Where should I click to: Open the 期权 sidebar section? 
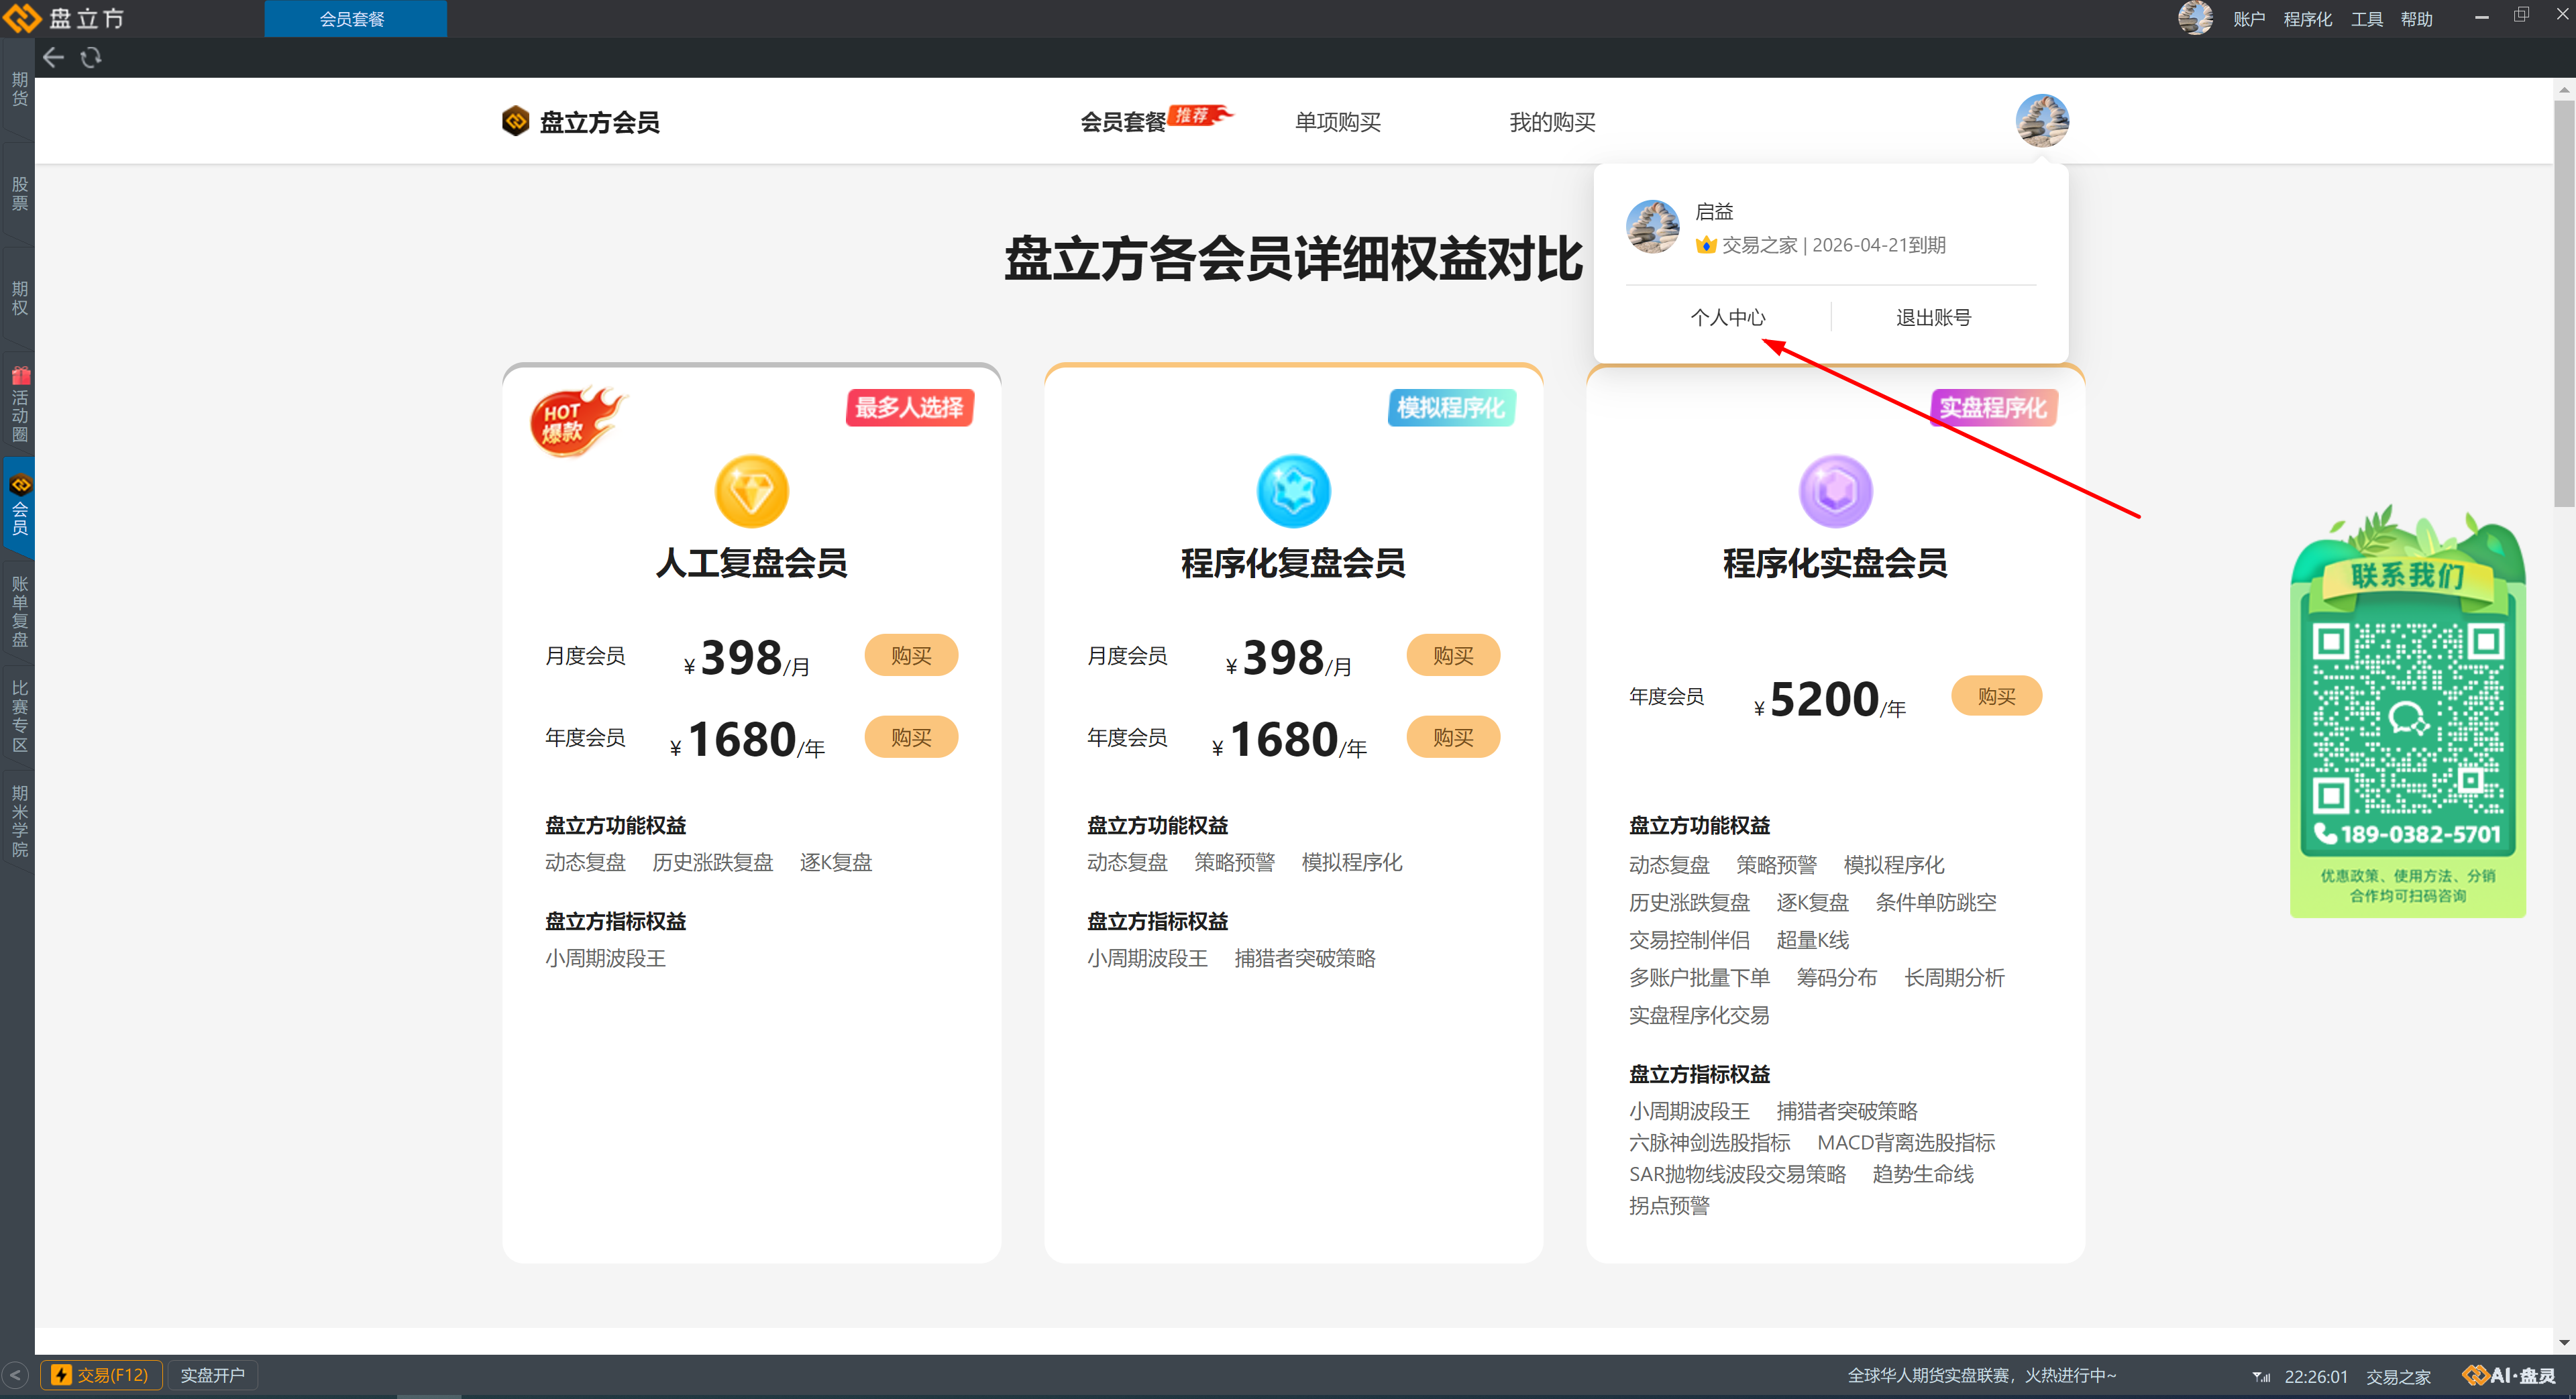[19, 298]
